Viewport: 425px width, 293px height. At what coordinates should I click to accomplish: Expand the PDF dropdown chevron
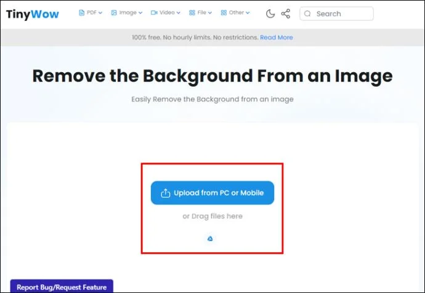tap(100, 13)
